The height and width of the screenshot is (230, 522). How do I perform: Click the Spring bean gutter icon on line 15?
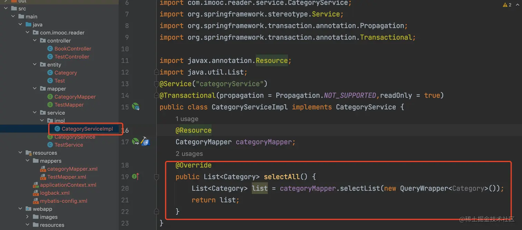click(x=136, y=107)
